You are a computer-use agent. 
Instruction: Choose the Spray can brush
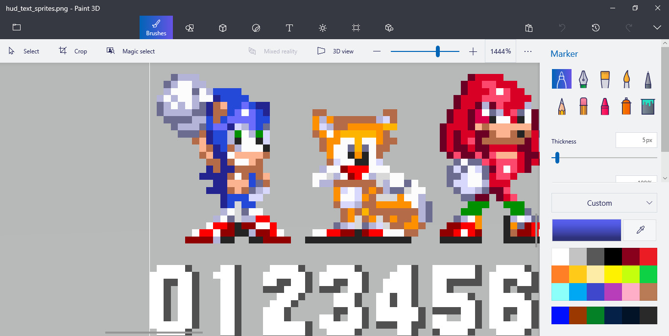tap(626, 106)
